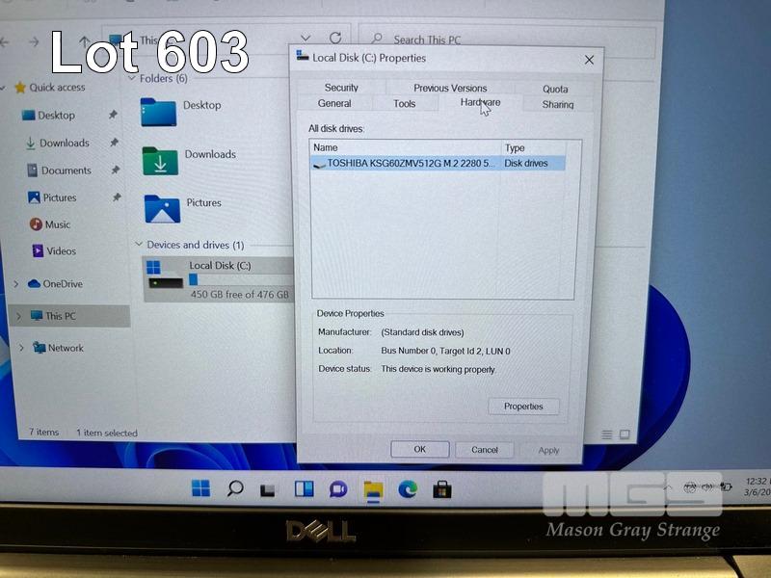Screen dimensions: 771x578
Task: Expand the Network tree node
Action: pos(20,348)
